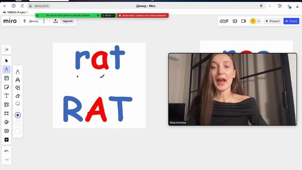The image size is (302, 170).
Task: Select the Frame tool
Action: click(x=6, y=113)
